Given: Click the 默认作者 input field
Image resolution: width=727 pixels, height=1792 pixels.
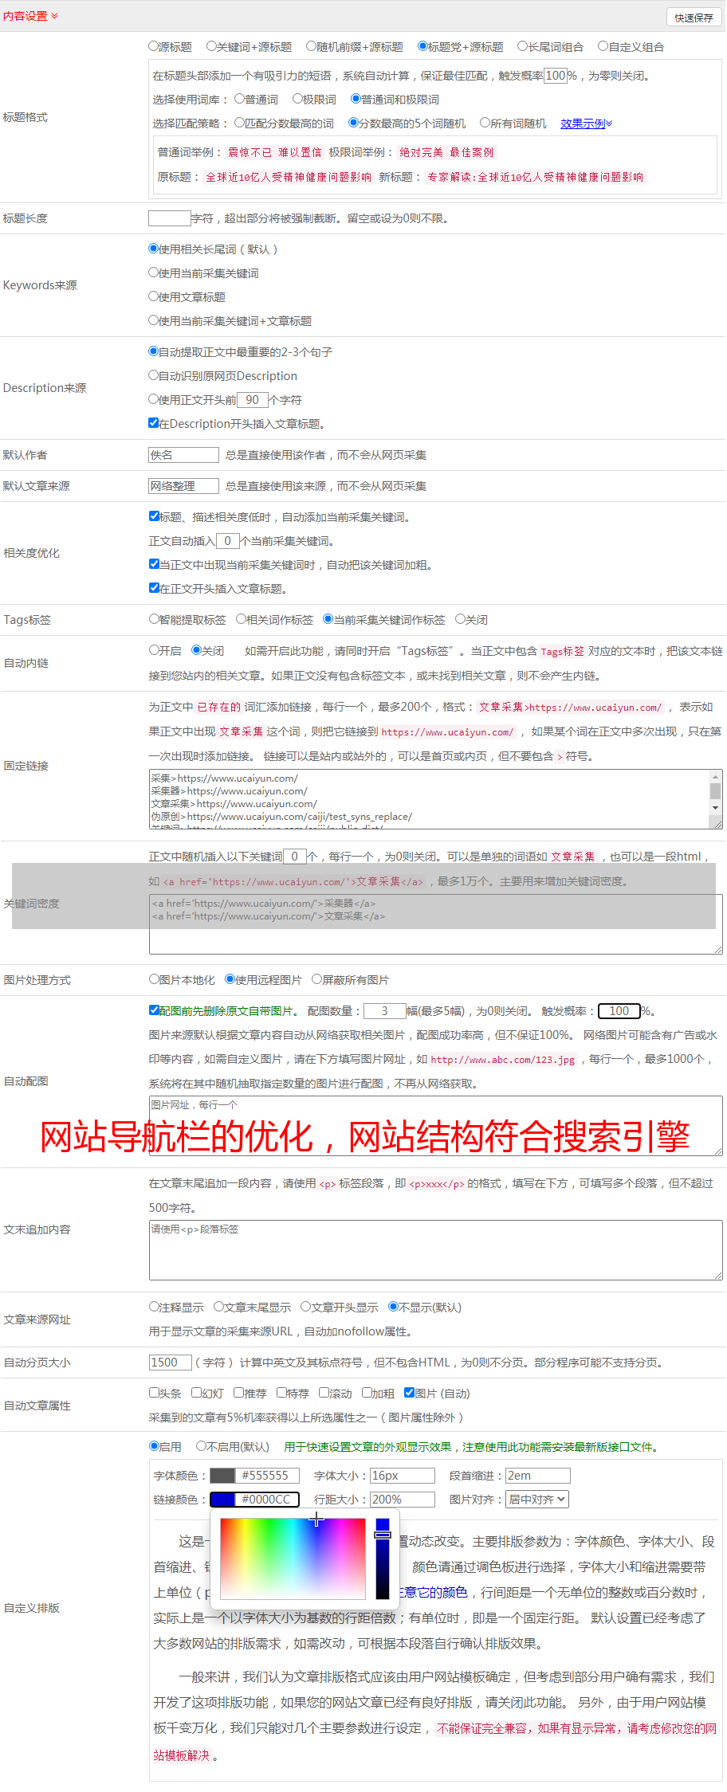Looking at the screenshot, I should pyautogui.click(x=184, y=455).
